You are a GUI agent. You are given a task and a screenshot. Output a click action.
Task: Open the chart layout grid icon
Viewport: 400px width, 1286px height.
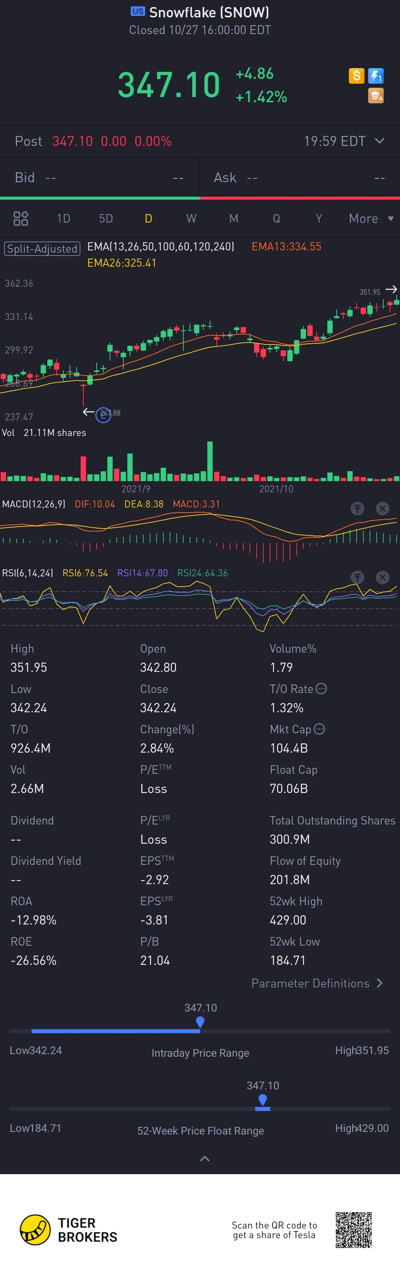pos(20,218)
